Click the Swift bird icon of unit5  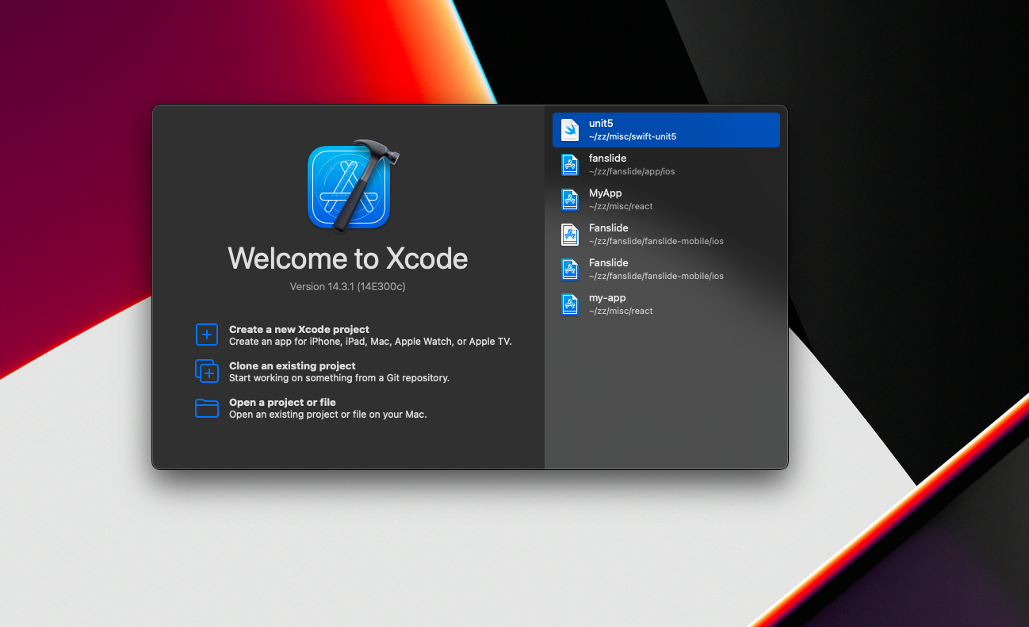570,130
